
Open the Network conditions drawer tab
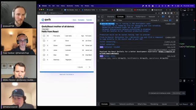[x=126, y=104]
